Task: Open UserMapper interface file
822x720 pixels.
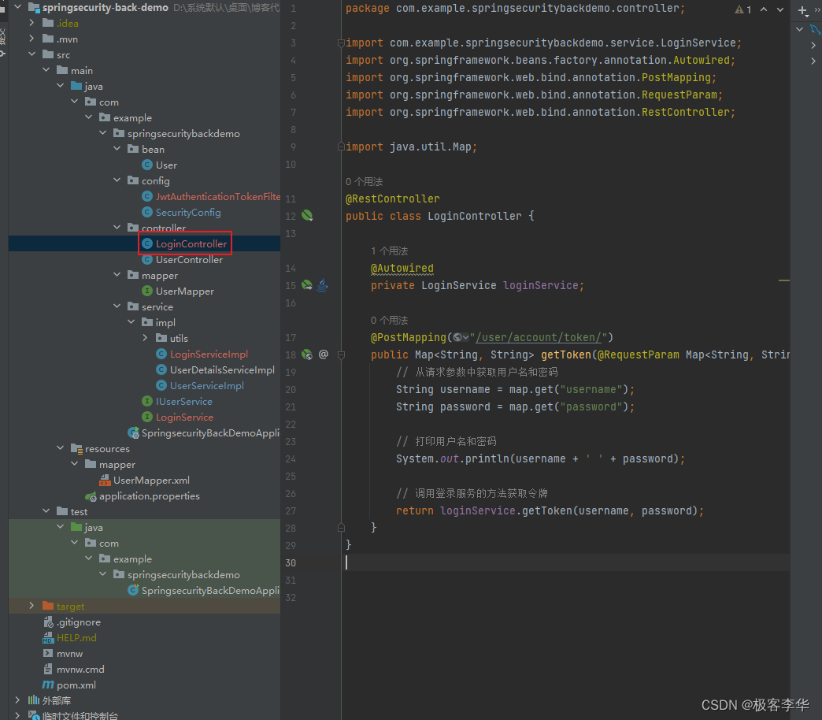Action: point(178,291)
